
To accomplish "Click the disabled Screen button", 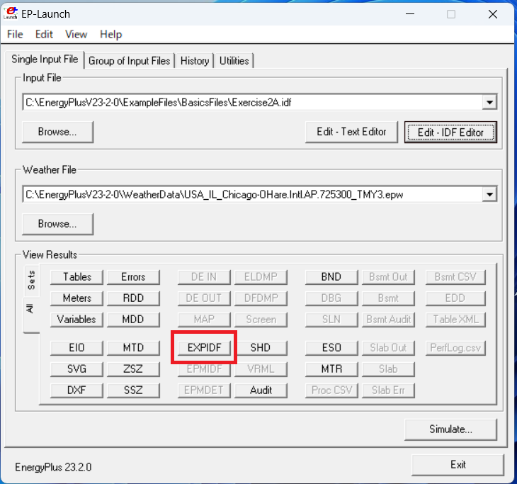I will pyautogui.click(x=261, y=320).
